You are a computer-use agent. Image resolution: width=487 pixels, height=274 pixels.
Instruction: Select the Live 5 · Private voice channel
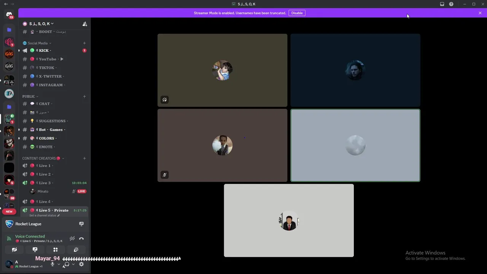(x=54, y=210)
